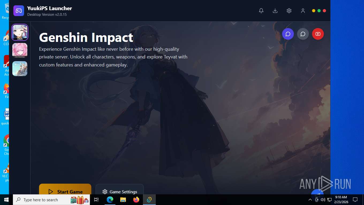Open Game Settings
The image size is (364, 205).
[120, 189]
